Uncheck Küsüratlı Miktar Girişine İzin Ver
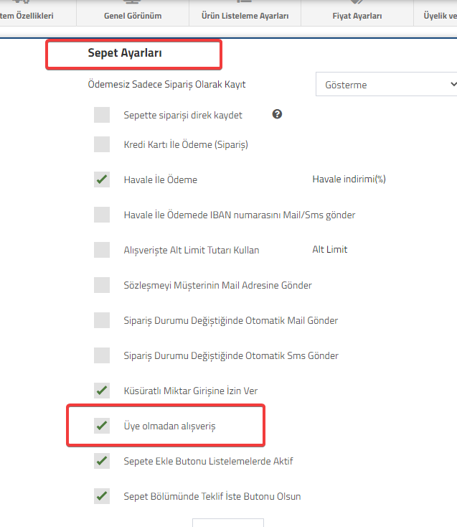The width and height of the screenshot is (457, 527). 102,391
